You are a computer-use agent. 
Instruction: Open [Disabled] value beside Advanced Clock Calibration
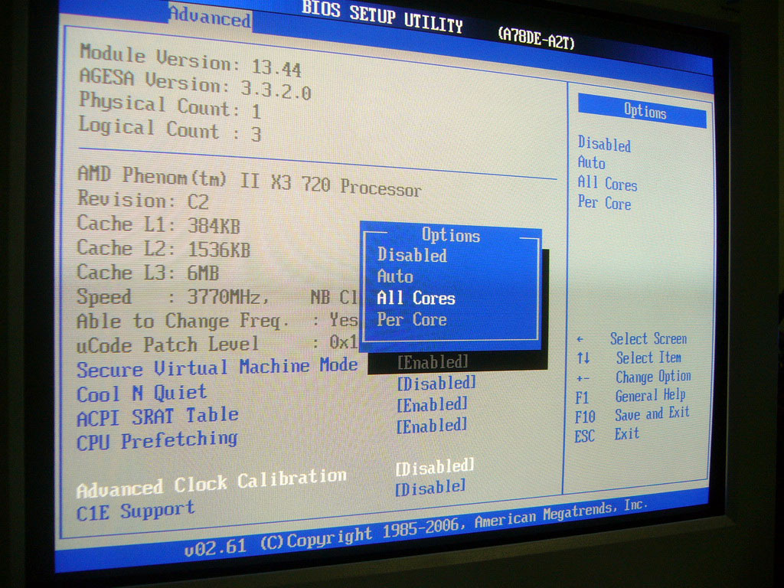tap(435, 467)
